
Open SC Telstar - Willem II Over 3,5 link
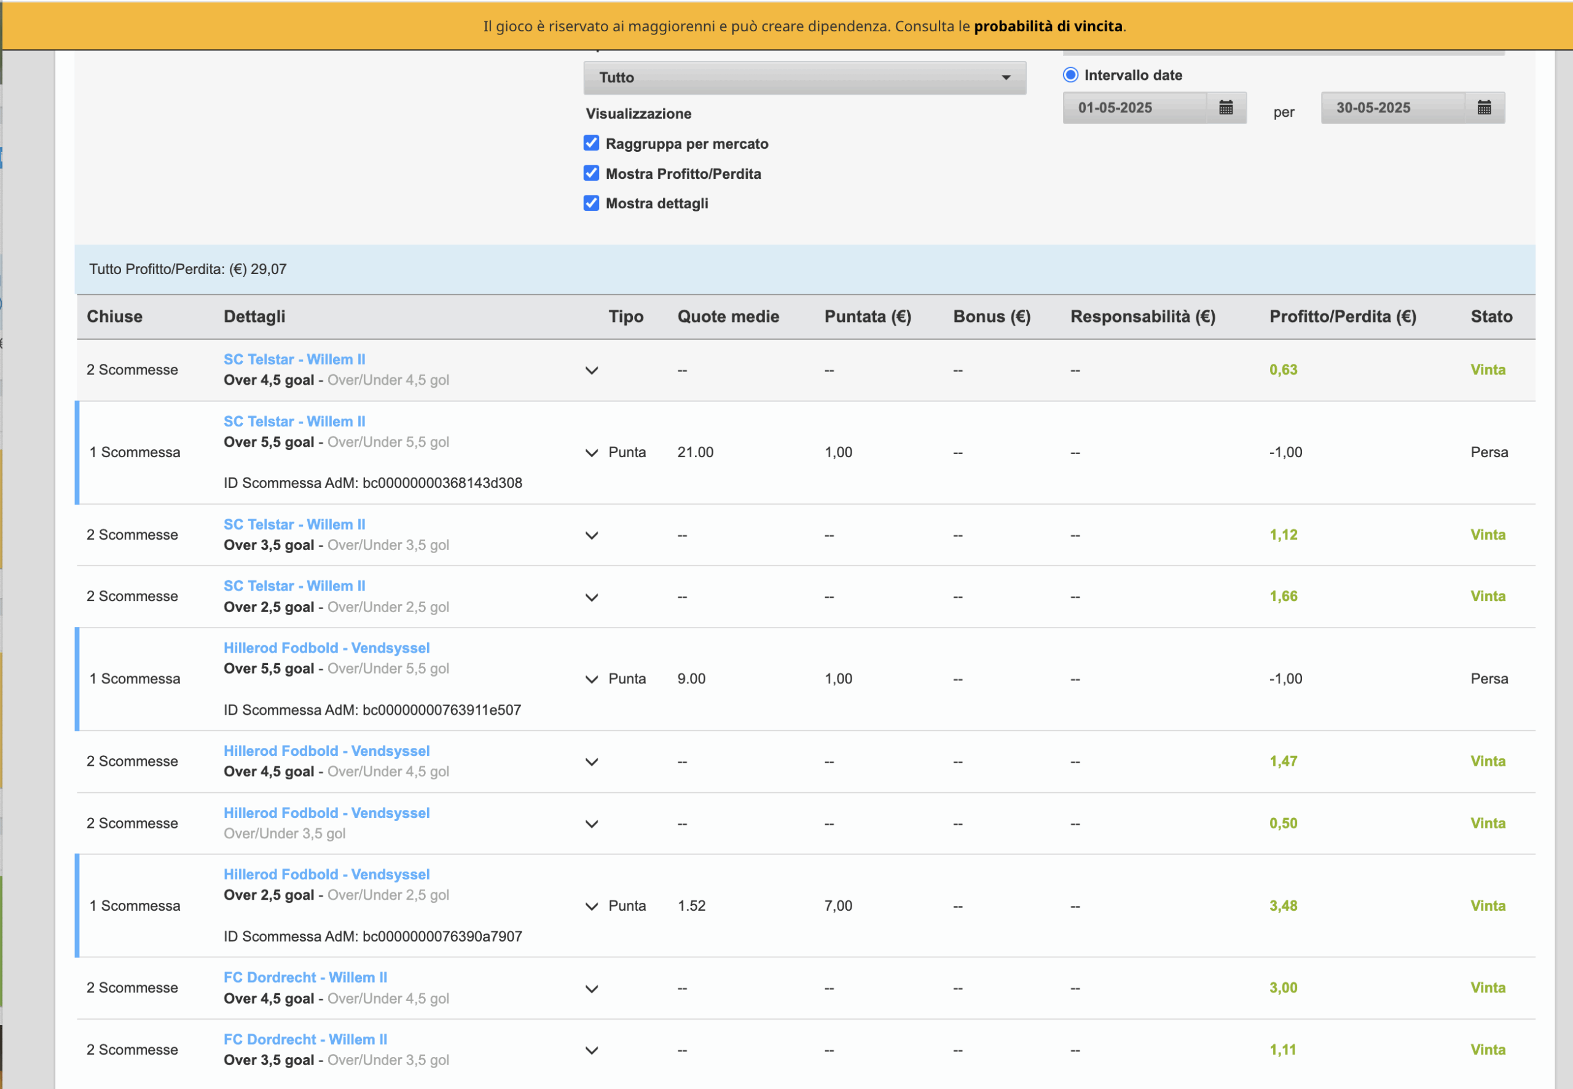click(295, 525)
